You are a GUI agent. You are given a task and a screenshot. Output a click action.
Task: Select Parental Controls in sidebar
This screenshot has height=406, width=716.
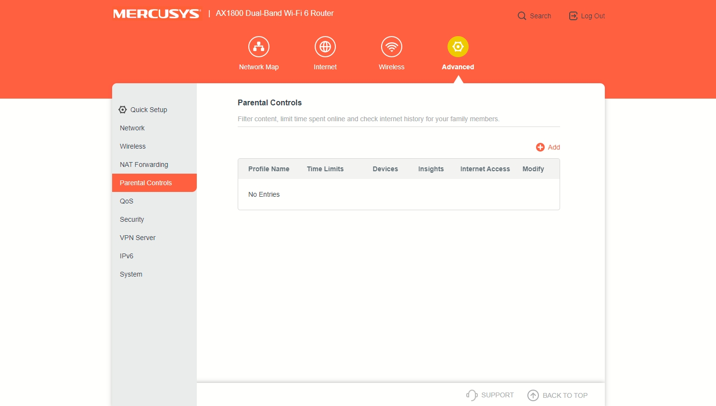coord(146,183)
